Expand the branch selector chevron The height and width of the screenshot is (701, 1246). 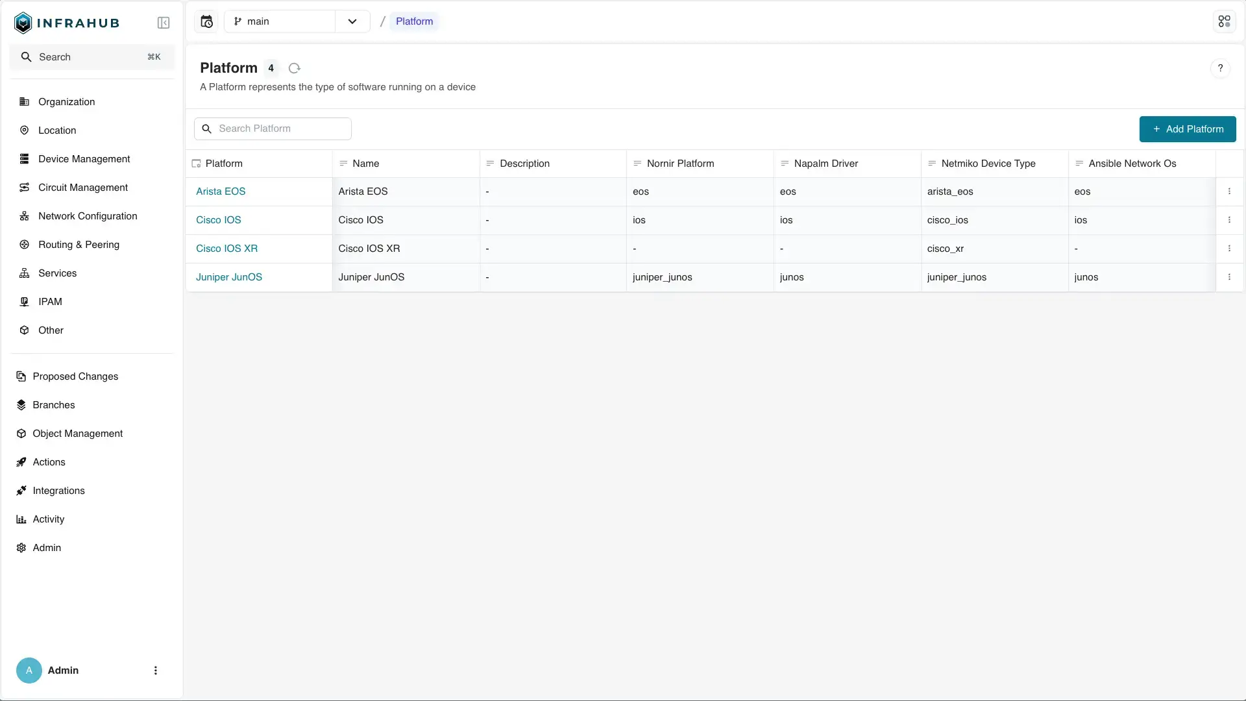tap(352, 21)
